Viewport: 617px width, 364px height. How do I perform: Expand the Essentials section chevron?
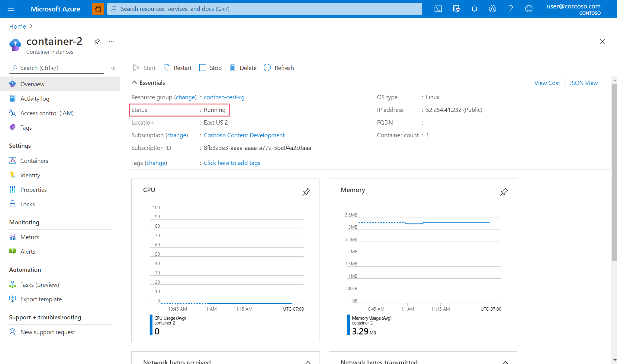135,83
